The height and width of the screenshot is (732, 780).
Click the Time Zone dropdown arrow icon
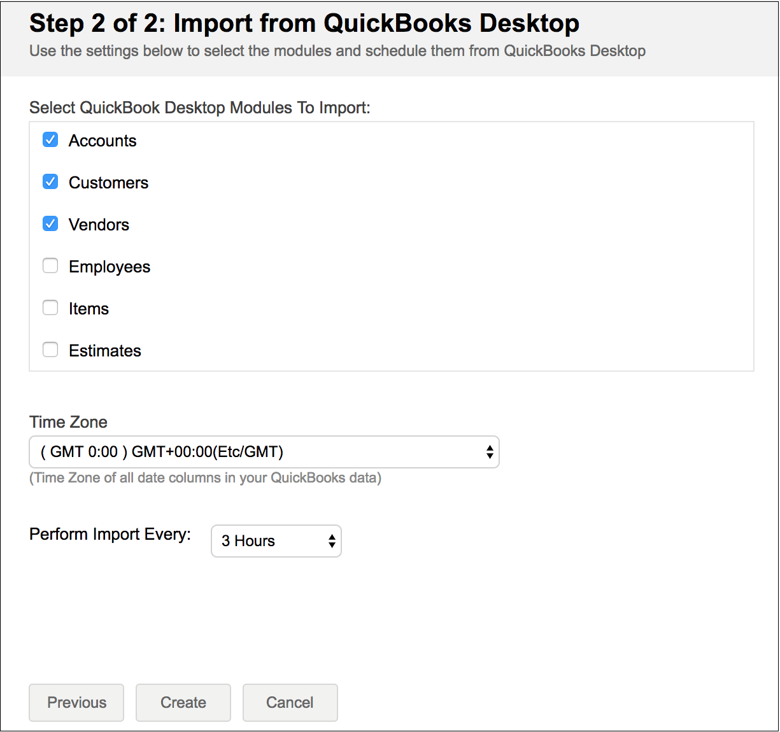coord(490,452)
